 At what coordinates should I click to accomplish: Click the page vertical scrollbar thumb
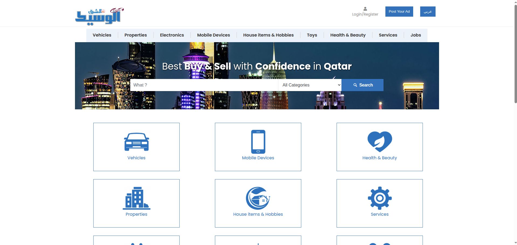tap(515, 54)
